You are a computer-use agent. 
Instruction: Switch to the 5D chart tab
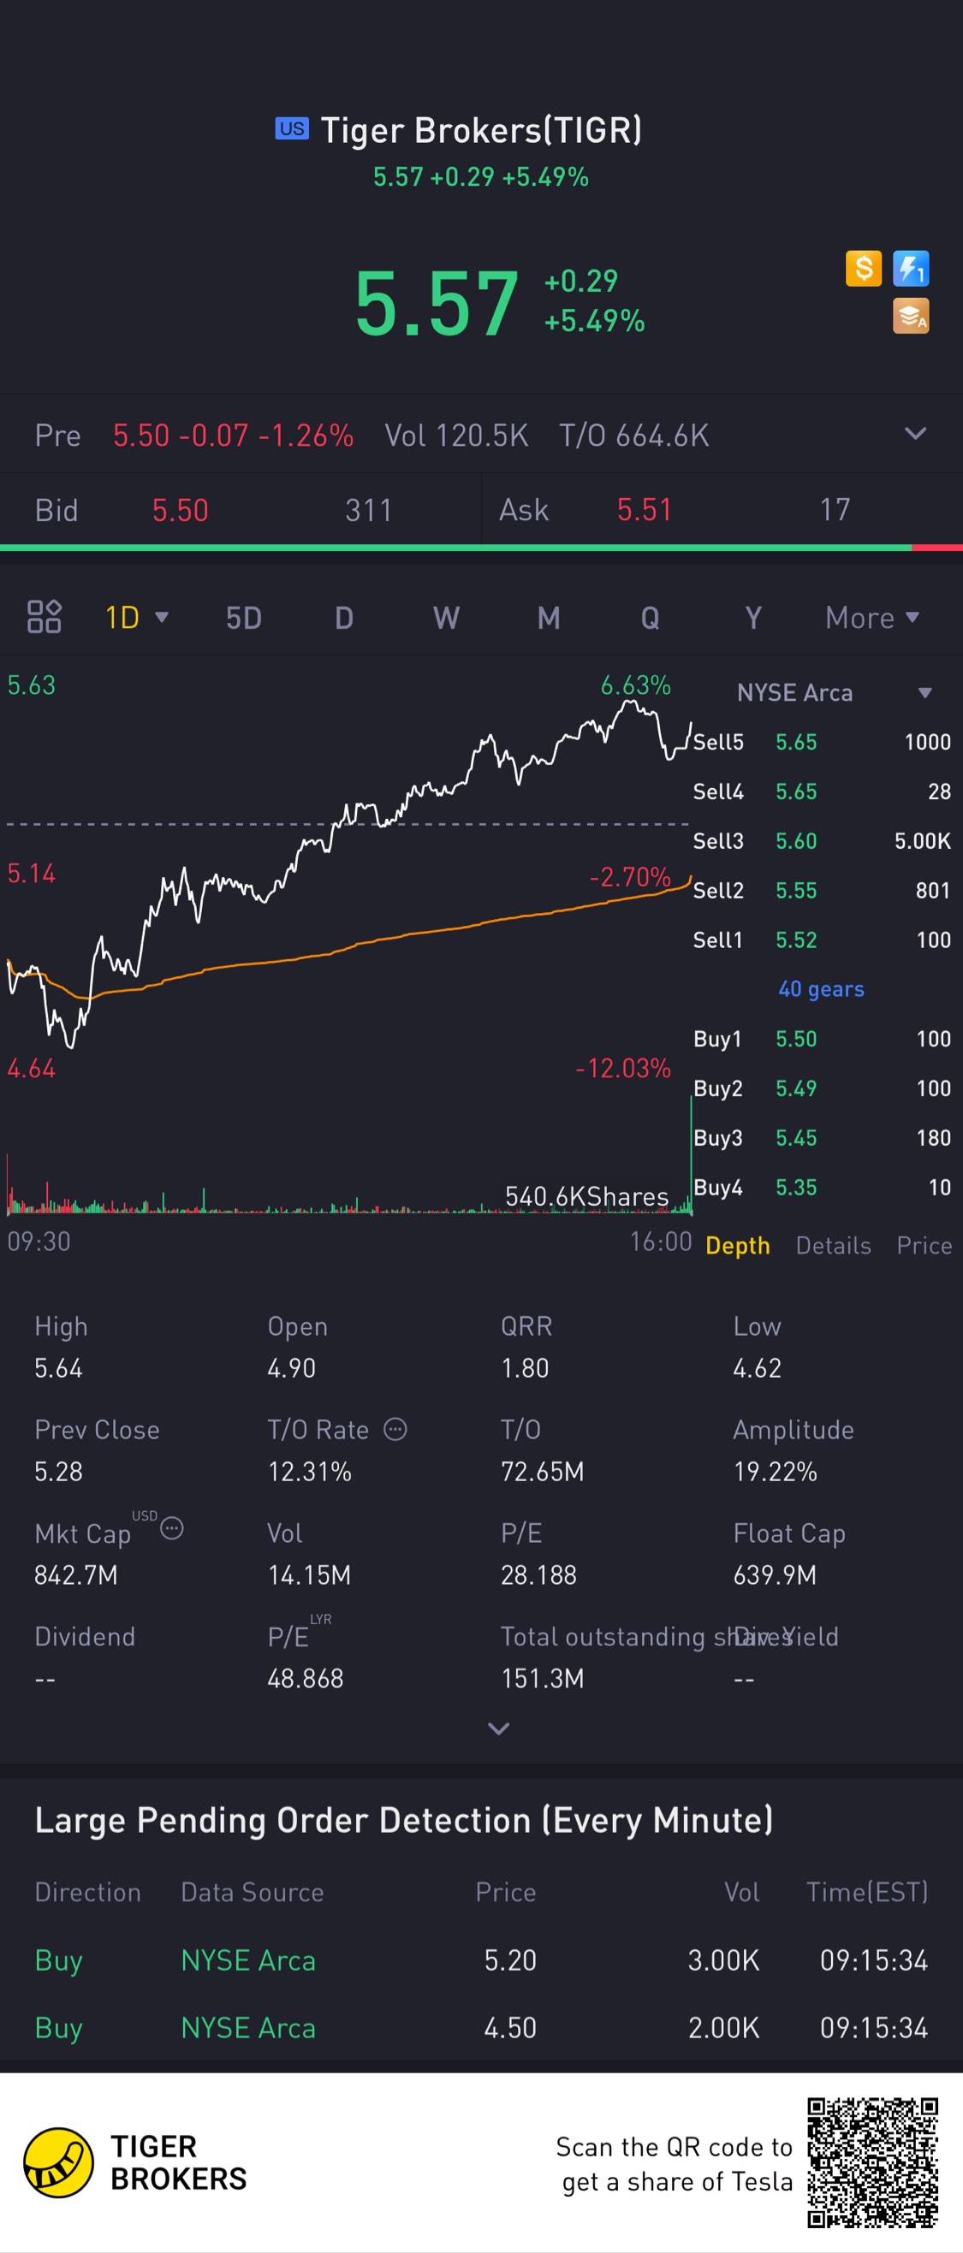(x=244, y=618)
